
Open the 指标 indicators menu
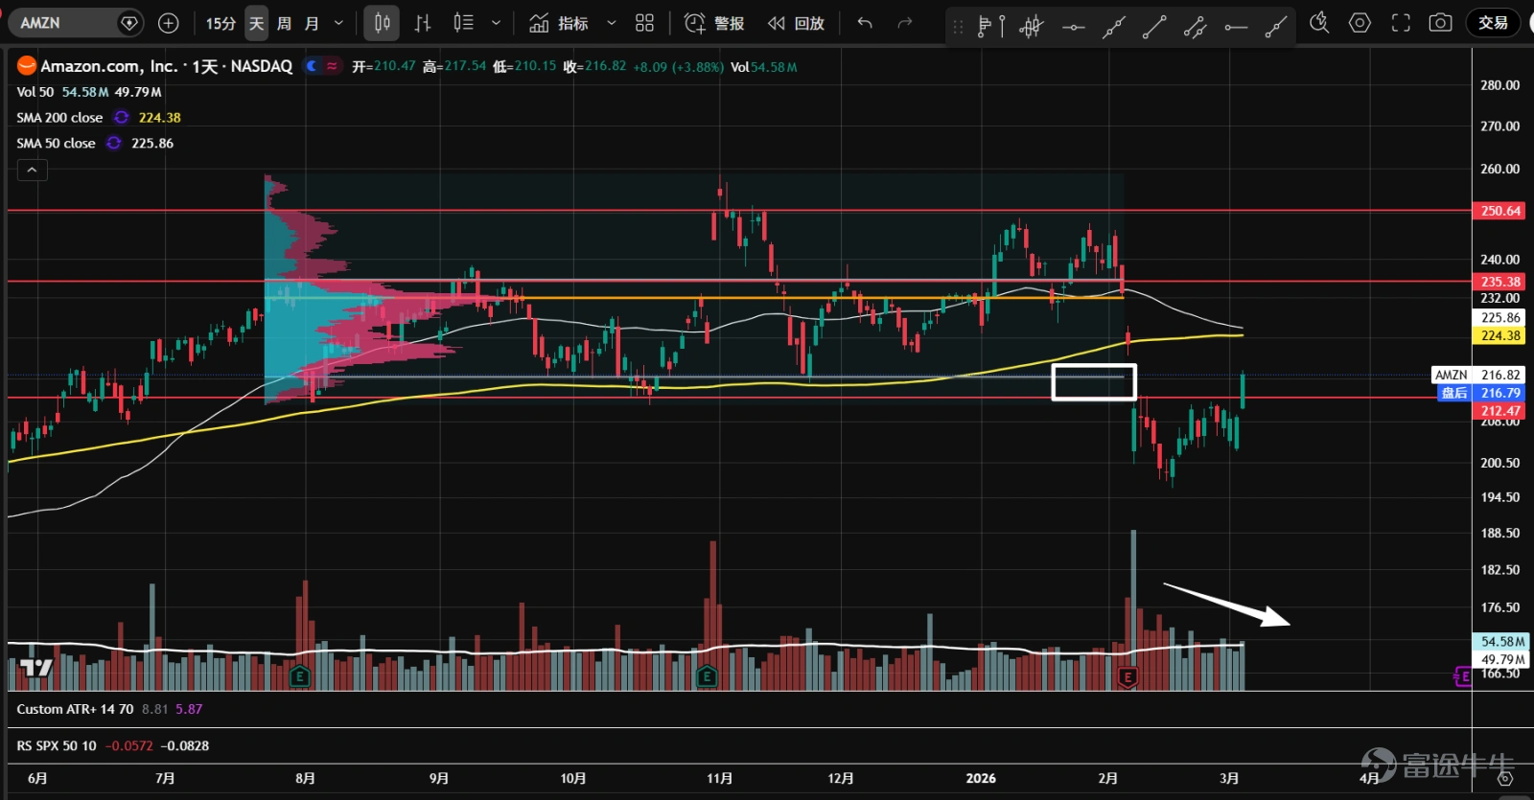pos(558,23)
